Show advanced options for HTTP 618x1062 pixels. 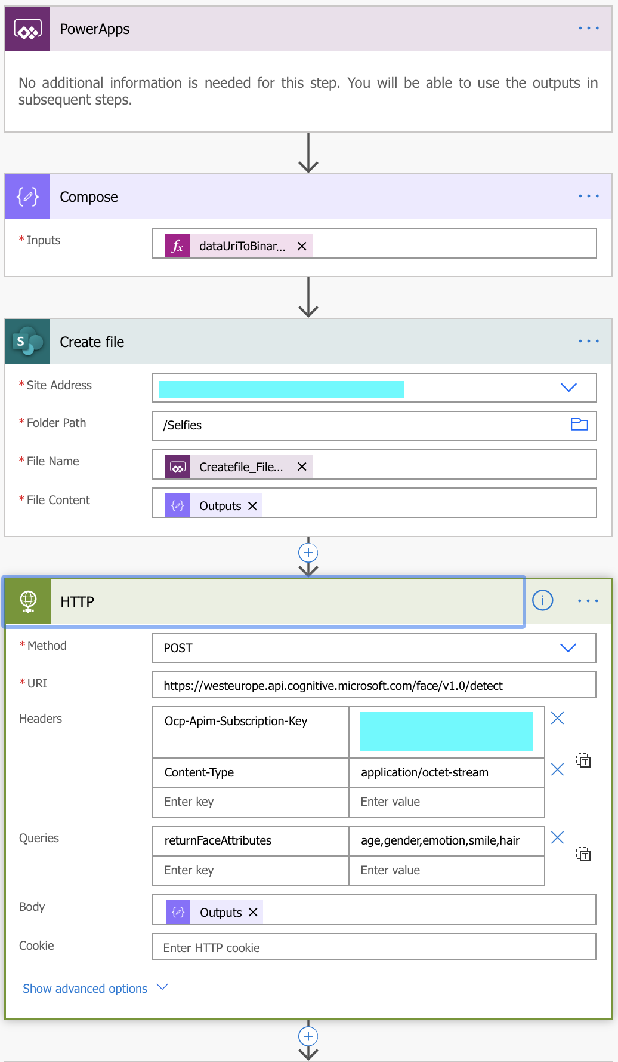tap(95, 989)
